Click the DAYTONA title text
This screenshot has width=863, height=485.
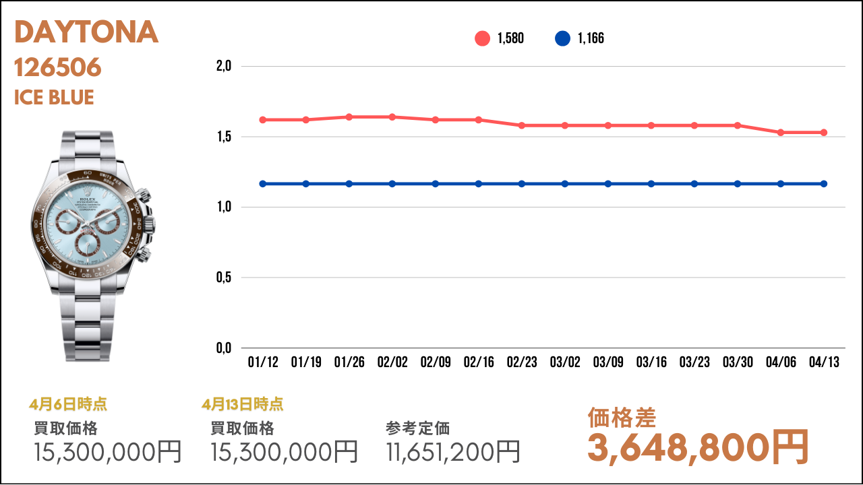(x=86, y=33)
